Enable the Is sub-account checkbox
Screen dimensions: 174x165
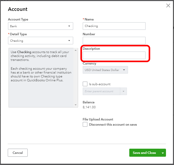(85, 84)
